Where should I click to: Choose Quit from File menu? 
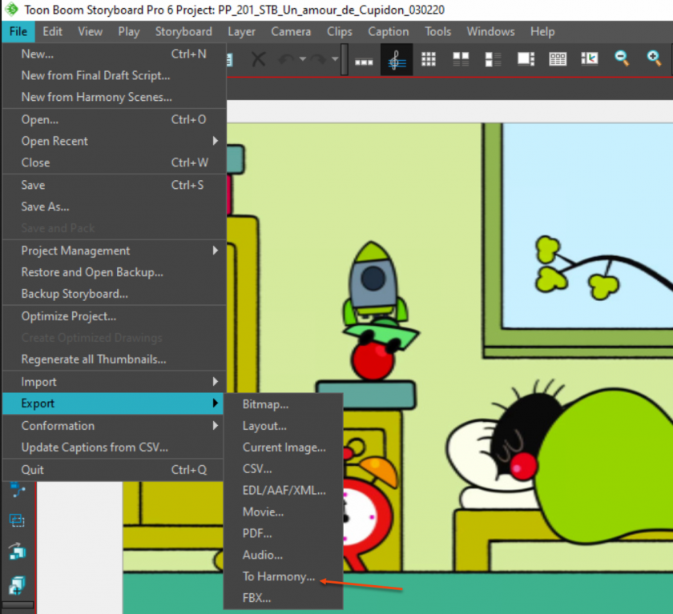coord(113,470)
